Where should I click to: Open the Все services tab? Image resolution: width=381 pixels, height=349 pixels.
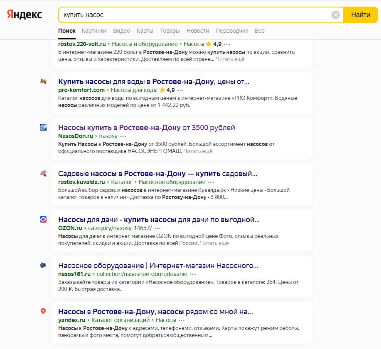pos(260,31)
